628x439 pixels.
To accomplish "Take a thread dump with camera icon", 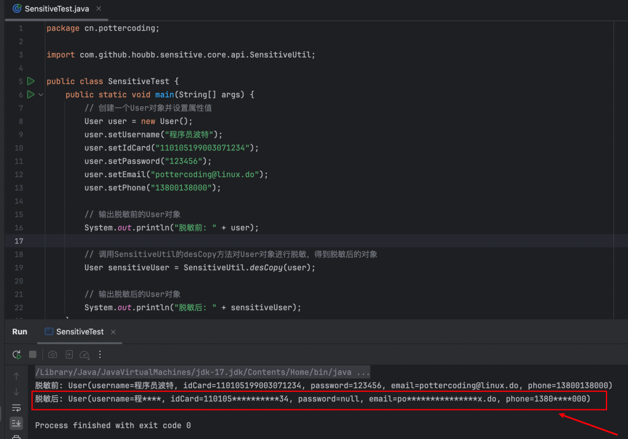I will (52, 355).
